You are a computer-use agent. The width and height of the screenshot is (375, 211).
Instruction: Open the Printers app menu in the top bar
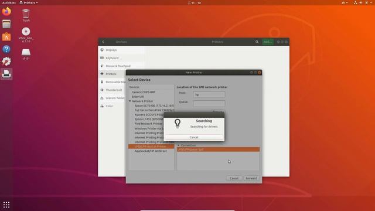click(x=29, y=2)
